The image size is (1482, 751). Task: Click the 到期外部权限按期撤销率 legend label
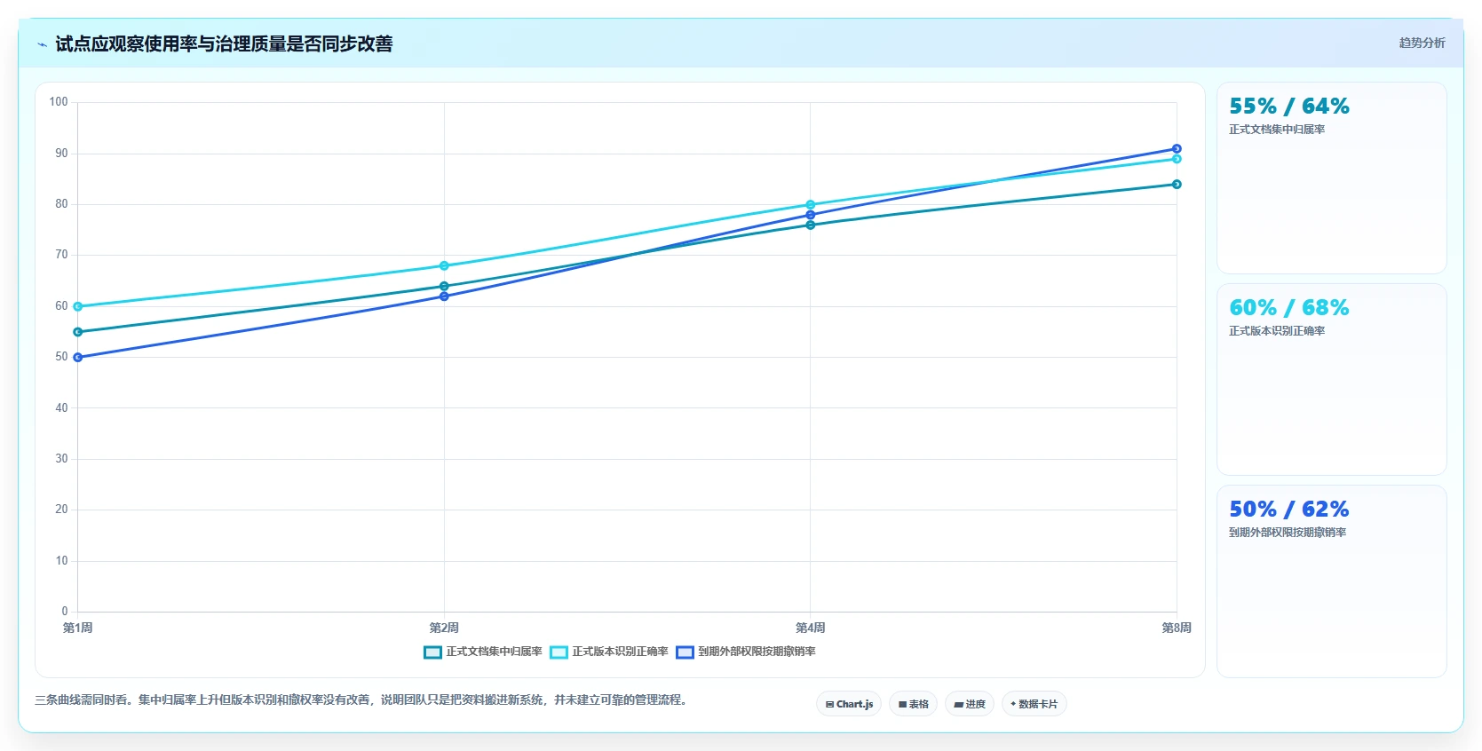(757, 652)
